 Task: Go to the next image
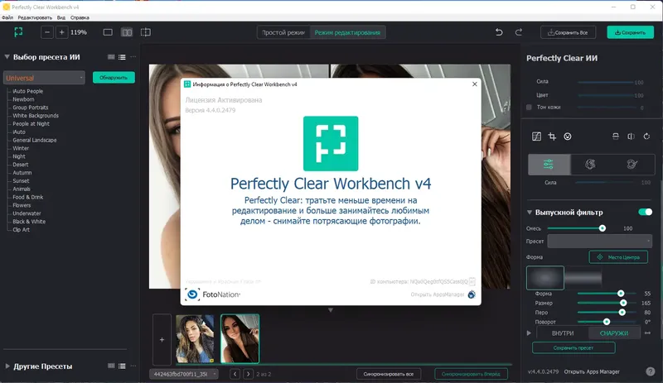(248, 374)
